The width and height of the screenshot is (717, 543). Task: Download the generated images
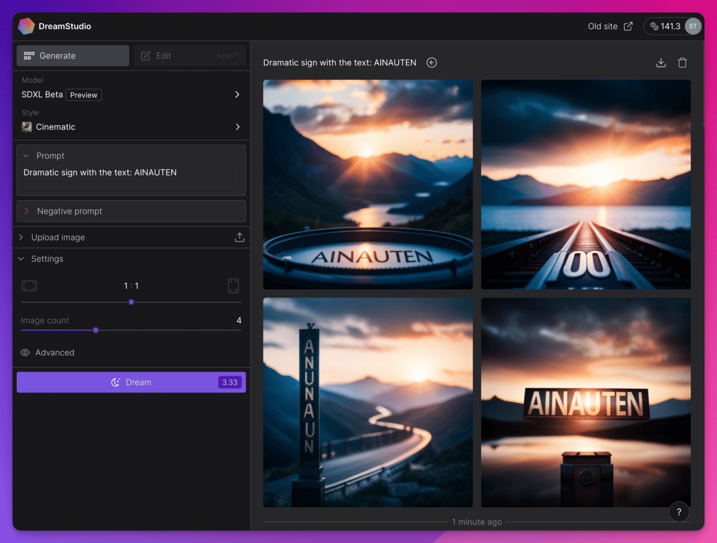[x=661, y=63]
